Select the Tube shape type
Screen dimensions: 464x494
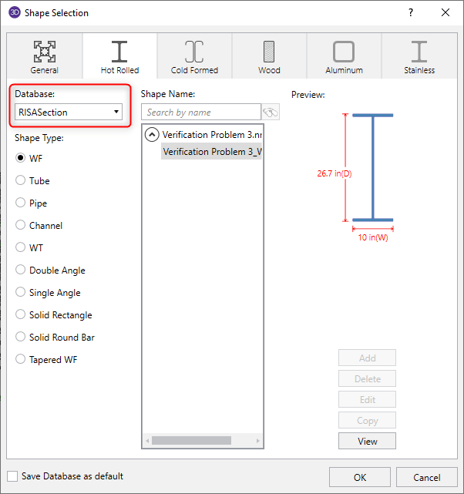(x=21, y=181)
